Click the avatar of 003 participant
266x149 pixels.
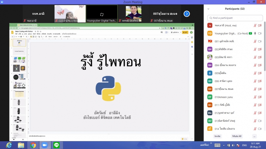210,57
